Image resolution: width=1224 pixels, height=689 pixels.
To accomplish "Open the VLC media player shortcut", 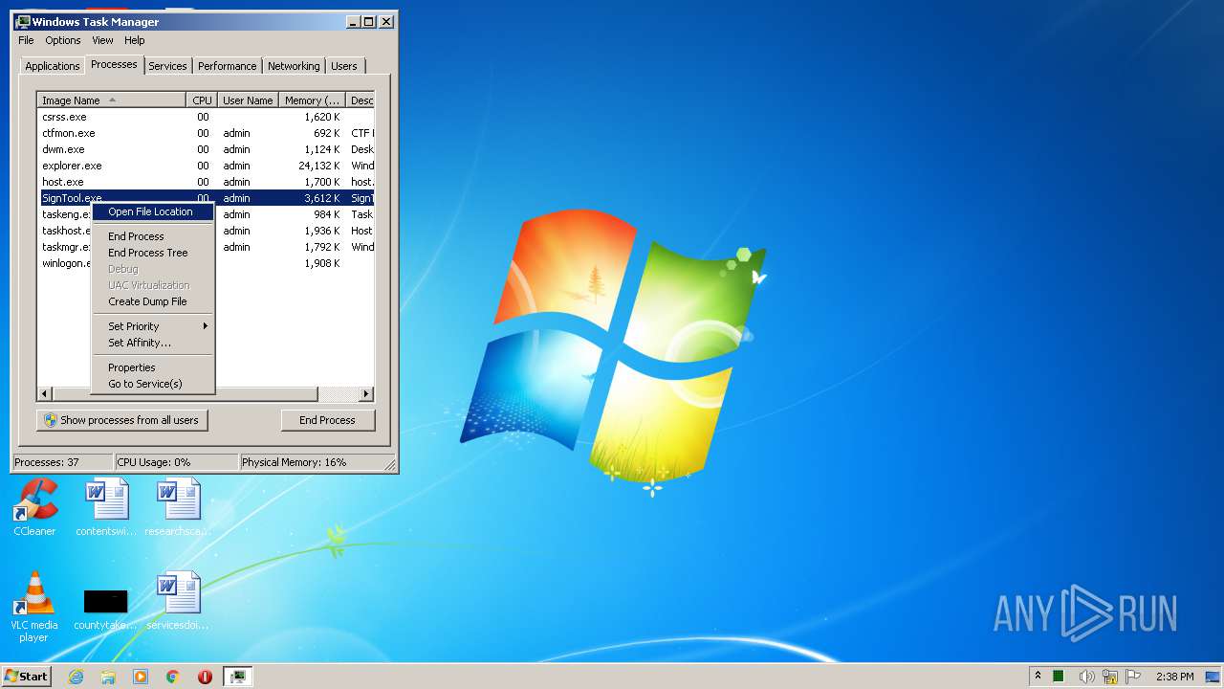I will pos(34,606).
